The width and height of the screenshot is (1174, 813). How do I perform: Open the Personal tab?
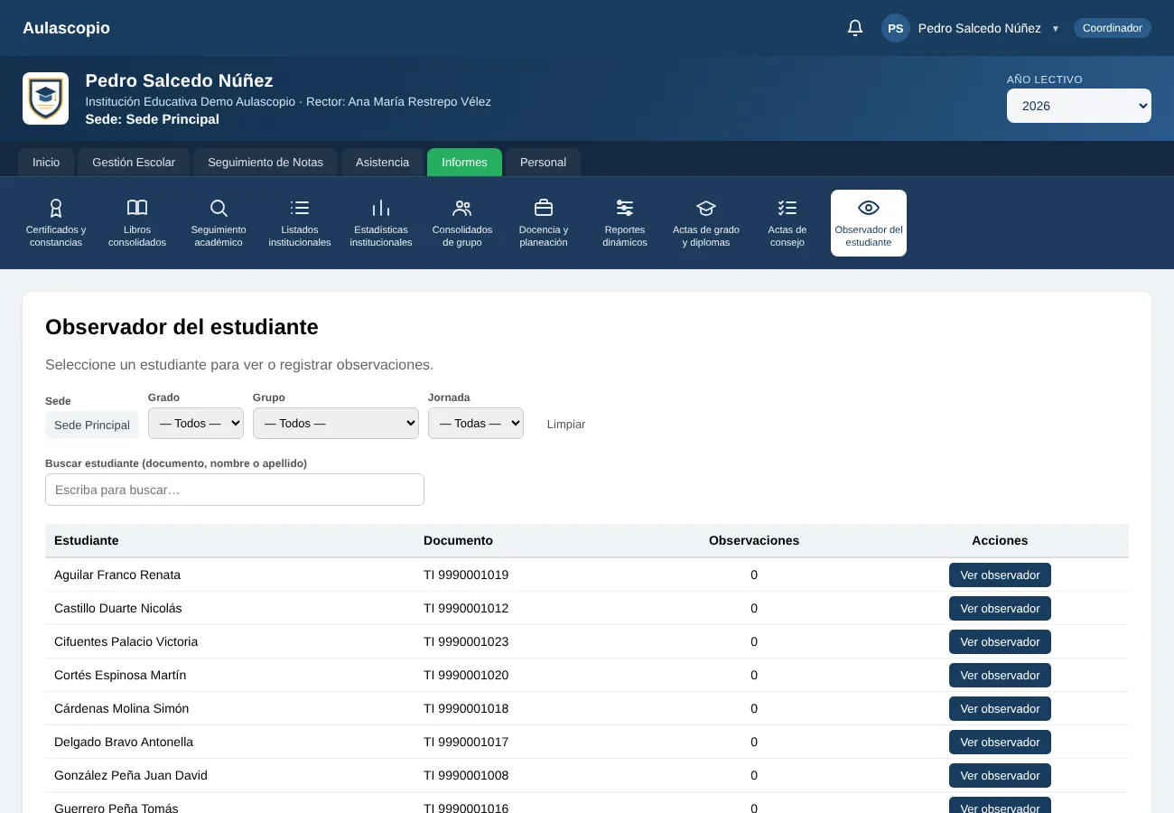pos(543,163)
